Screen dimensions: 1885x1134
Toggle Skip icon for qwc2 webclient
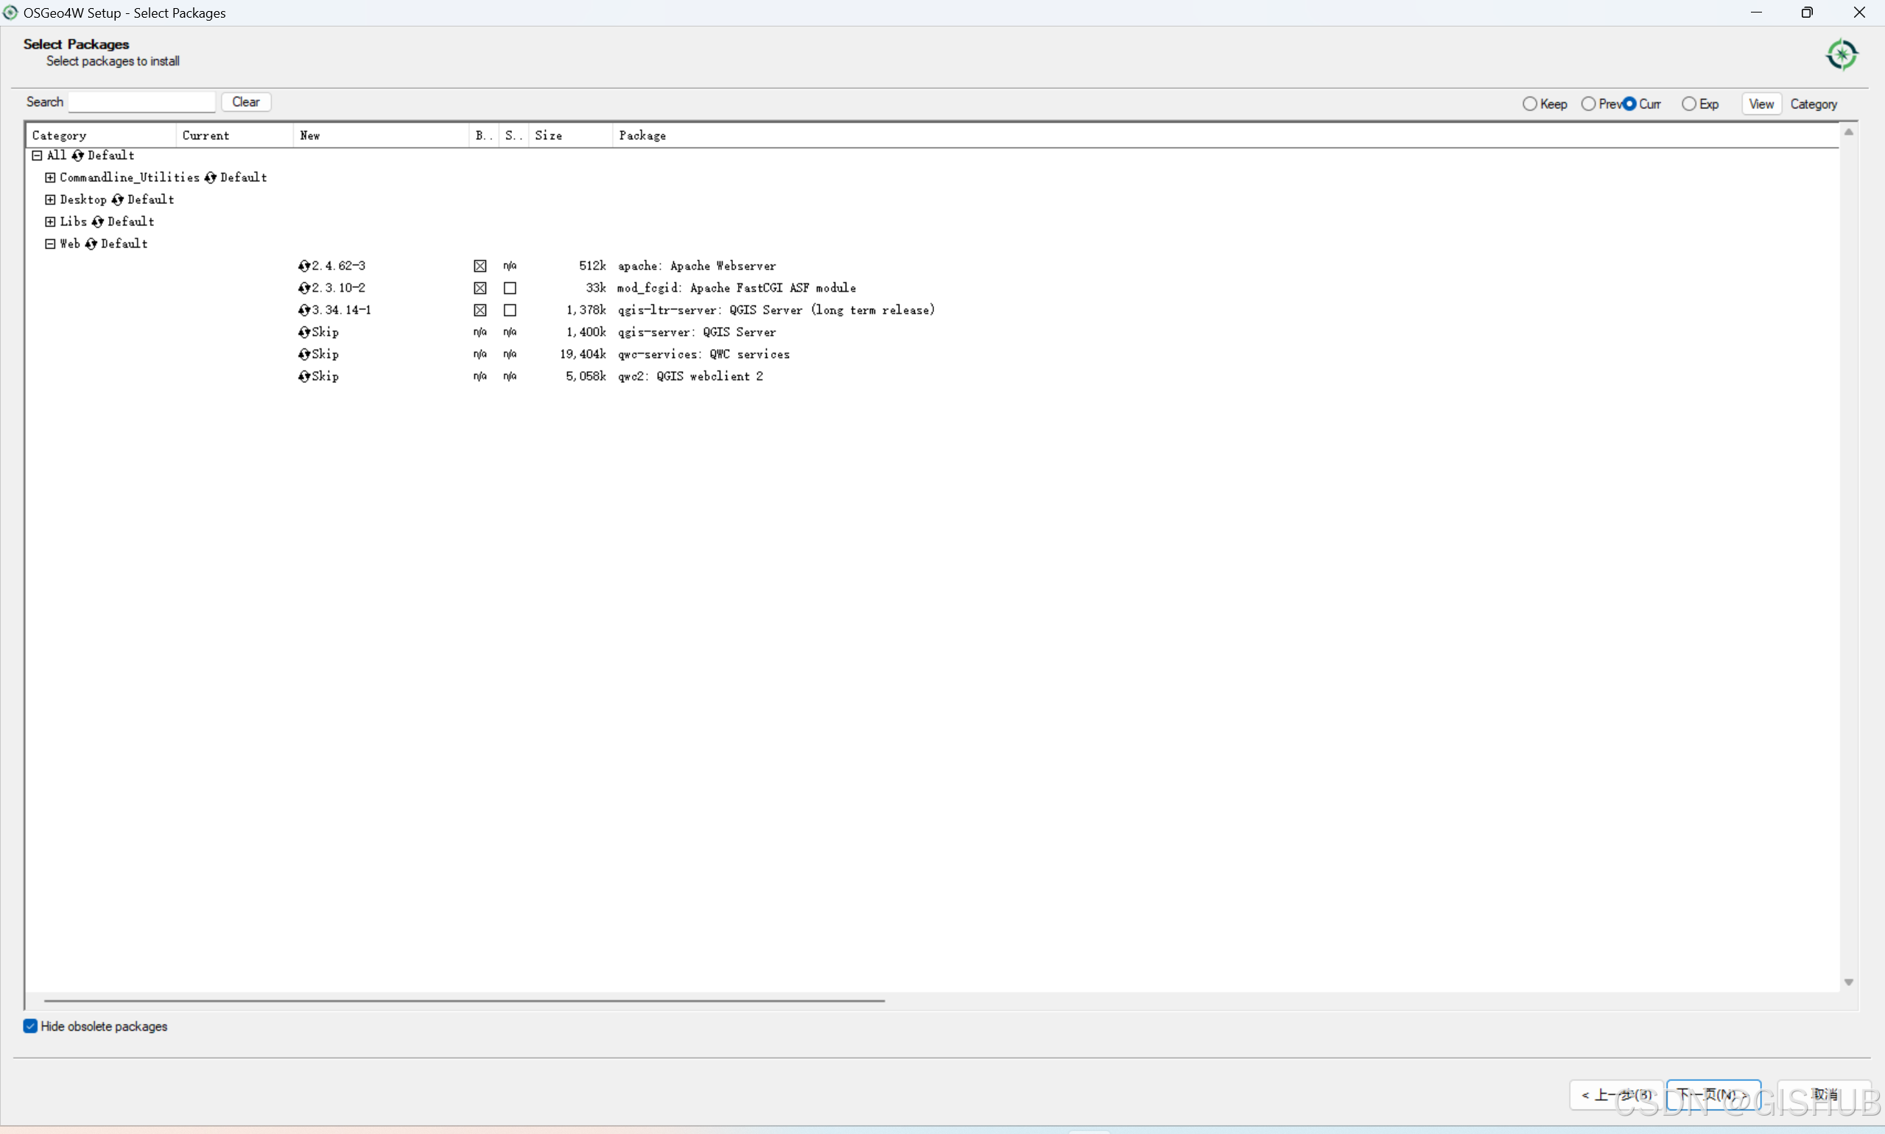[x=304, y=377]
